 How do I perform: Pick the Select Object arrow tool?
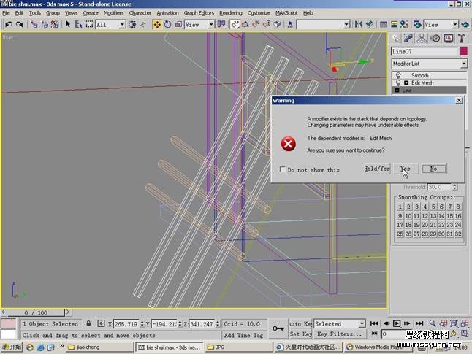[x=68, y=24]
